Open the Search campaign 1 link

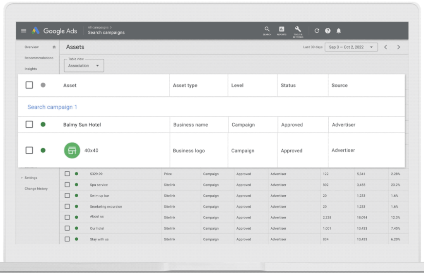52,107
